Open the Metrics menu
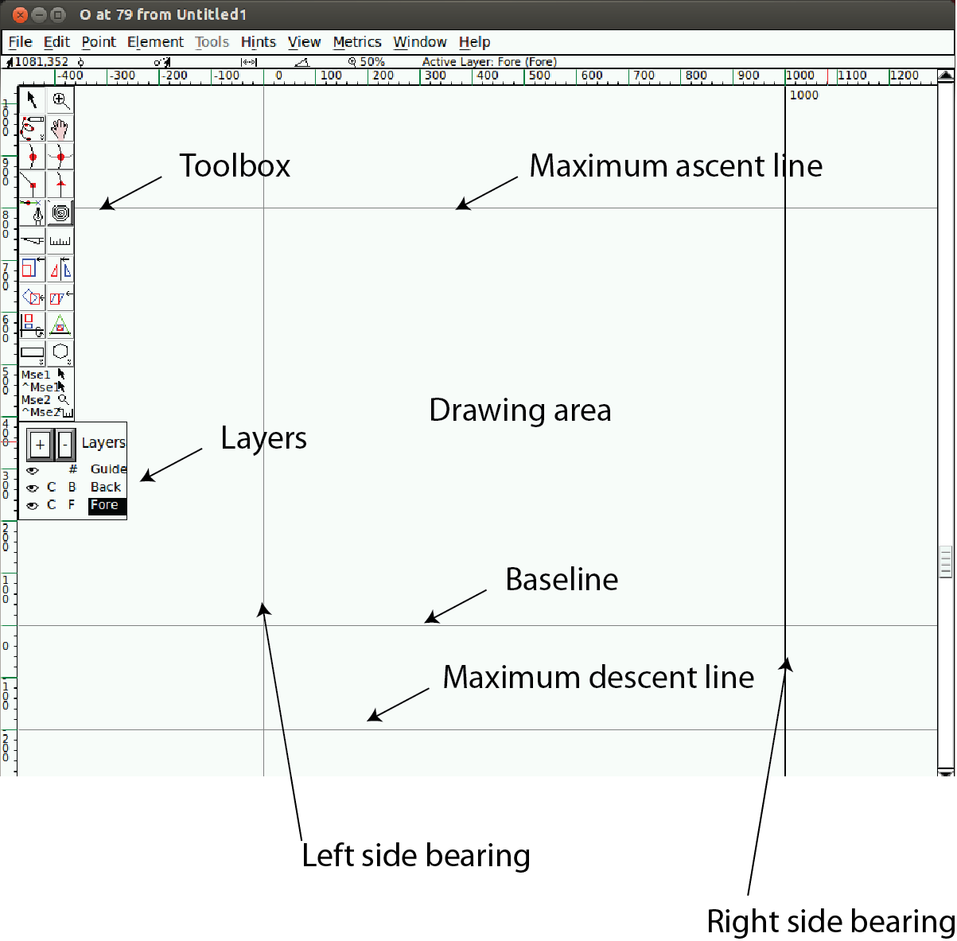 pyautogui.click(x=356, y=42)
